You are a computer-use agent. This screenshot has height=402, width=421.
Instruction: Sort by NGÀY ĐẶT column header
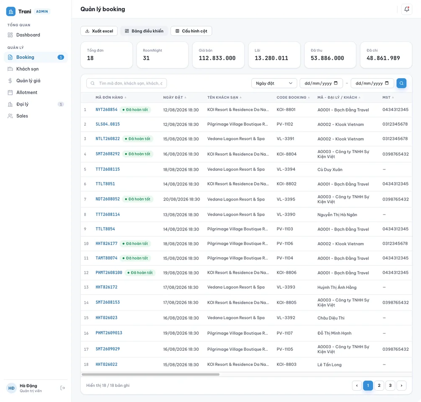175,98
